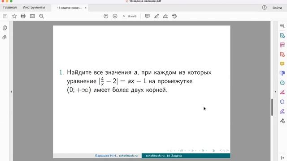Click the Войти sign-in button
Image resolution: width=287 pixels, height=161 pixels.
[x=277, y=8]
